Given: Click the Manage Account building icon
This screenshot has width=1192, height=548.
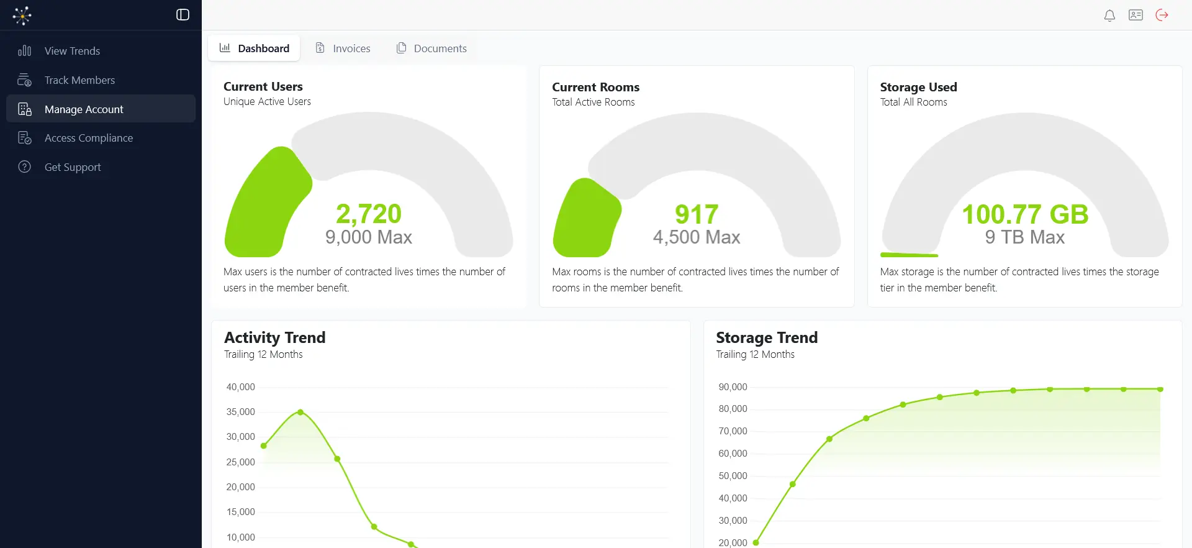Looking at the screenshot, I should pos(25,109).
